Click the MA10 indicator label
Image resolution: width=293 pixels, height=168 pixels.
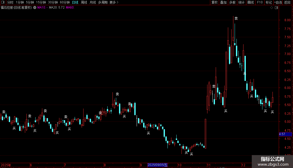(x=43, y=7)
